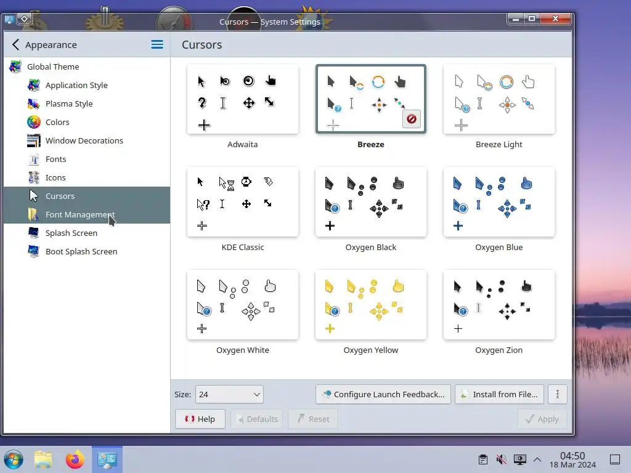Select the Icons sidebar item
The height and width of the screenshot is (473, 631).
click(87, 178)
